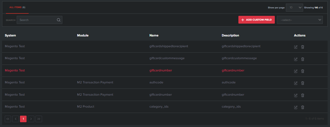Sort by the Description column header
The height and width of the screenshot is (127, 330).
coord(230,35)
